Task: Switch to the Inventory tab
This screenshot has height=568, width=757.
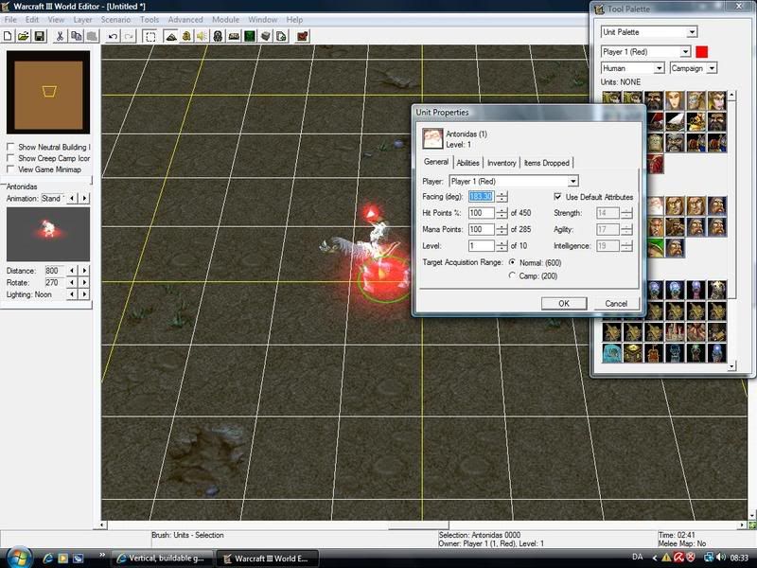Action: [502, 163]
